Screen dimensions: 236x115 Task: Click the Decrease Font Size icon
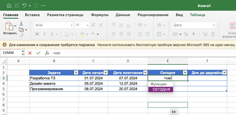[101, 25]
